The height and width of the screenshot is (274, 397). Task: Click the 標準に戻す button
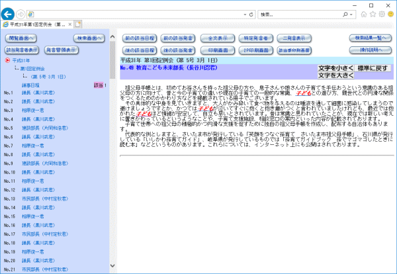[373, 68]
